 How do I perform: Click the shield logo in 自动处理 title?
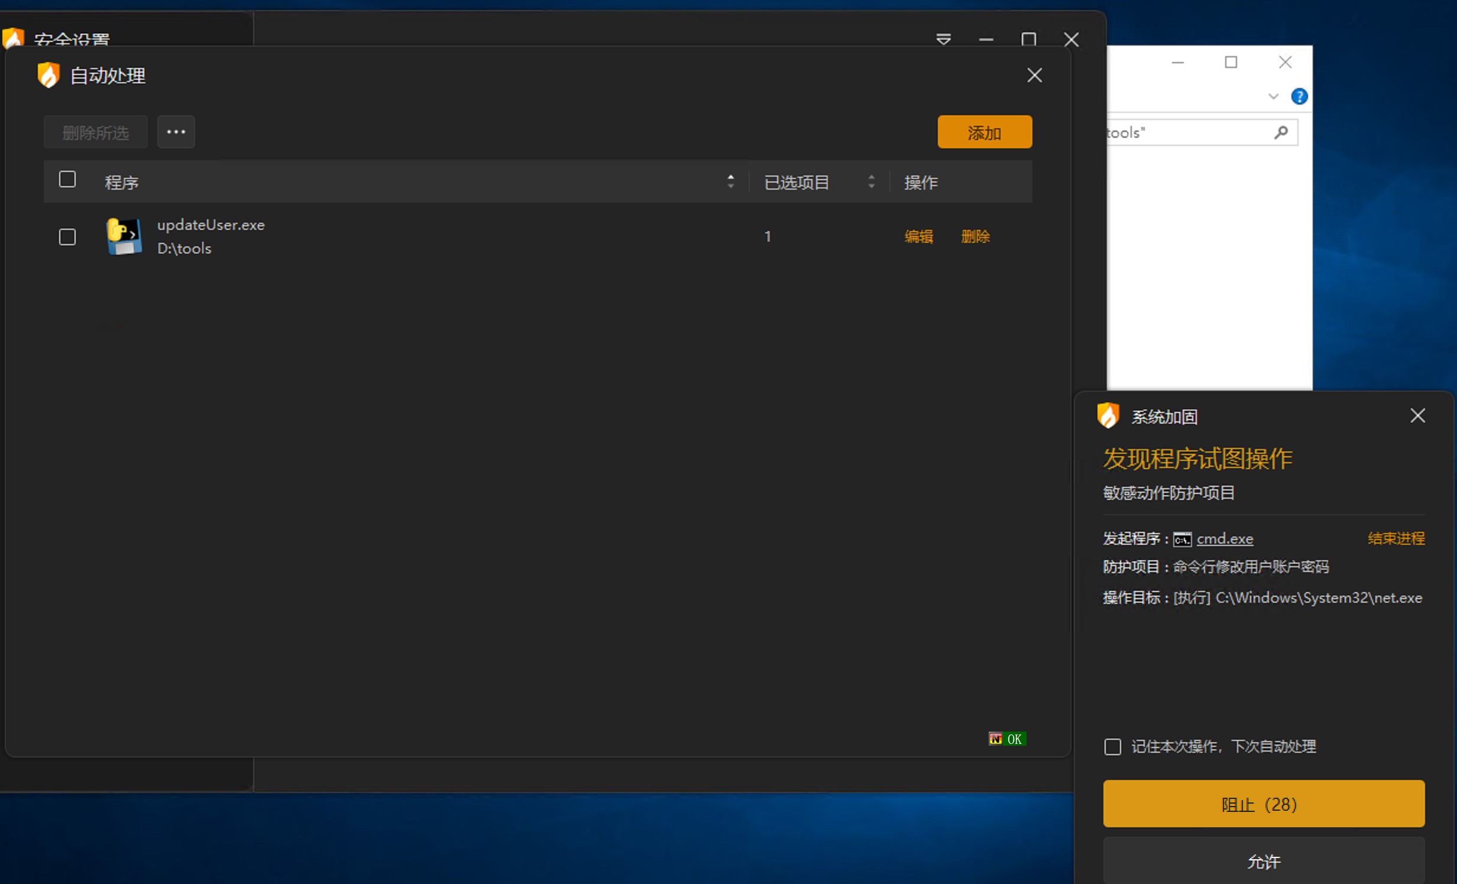tap(48, 75)
